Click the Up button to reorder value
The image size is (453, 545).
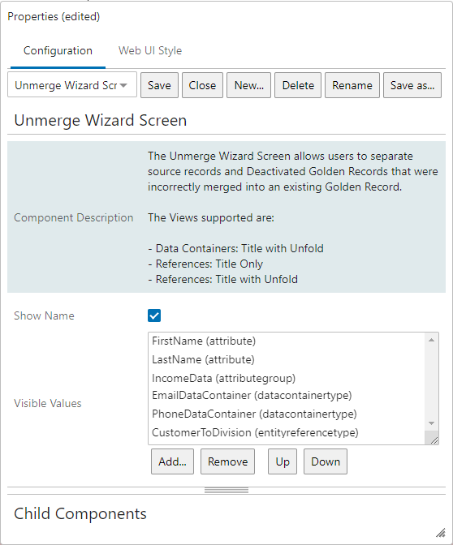point(283,461)
